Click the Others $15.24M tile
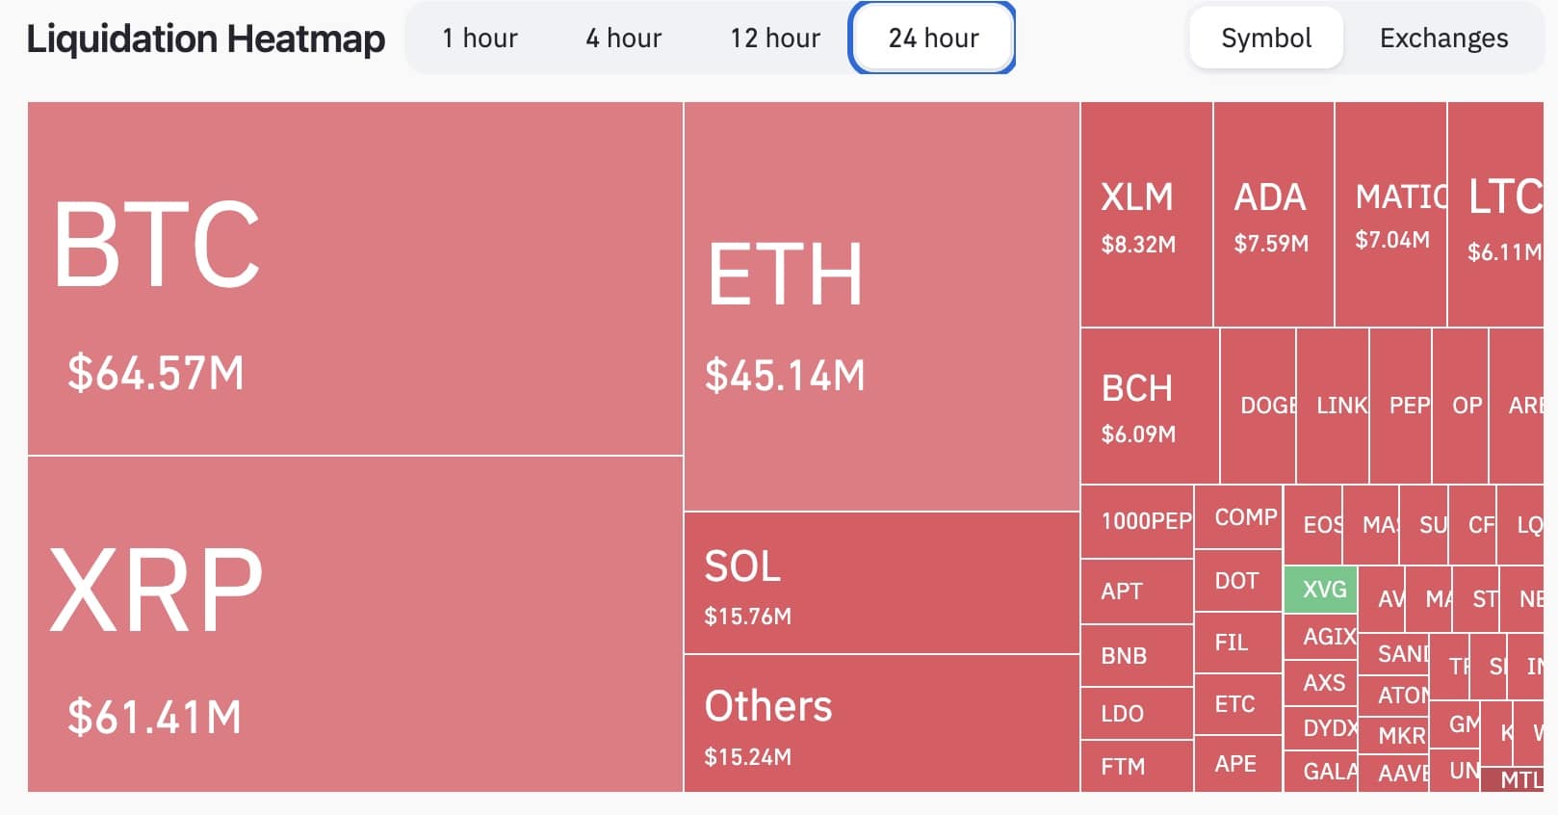Screen dimensions: 1558x815 coord(880,723)
